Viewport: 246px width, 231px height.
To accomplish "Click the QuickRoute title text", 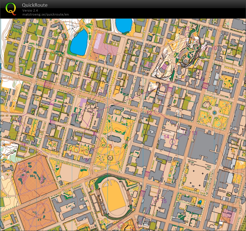I will pos(35,5).
